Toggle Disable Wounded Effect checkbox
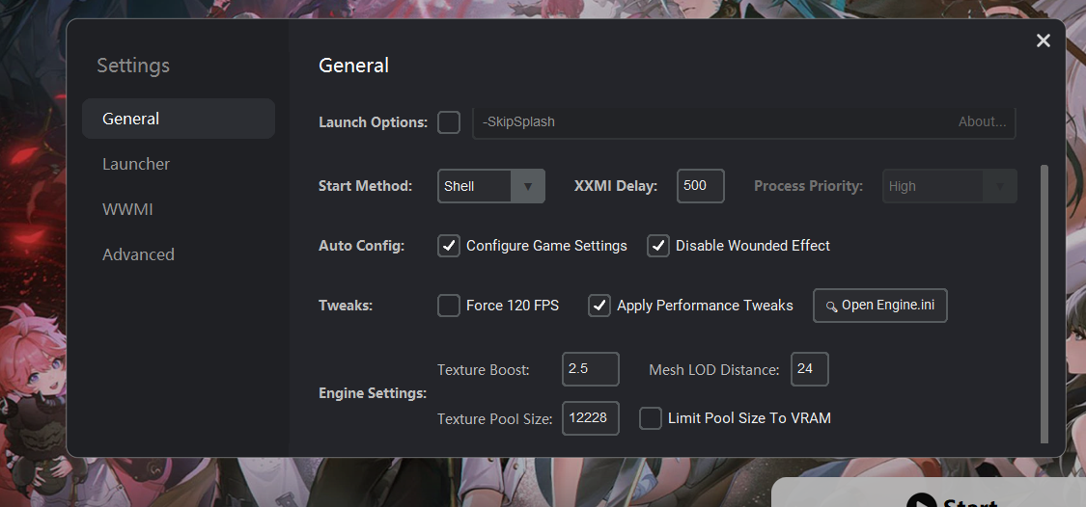 point(658,246)
